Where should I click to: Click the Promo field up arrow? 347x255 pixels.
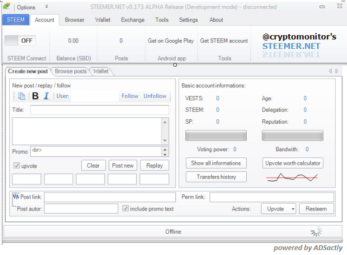pyautogui.click(x=165, y=149)
